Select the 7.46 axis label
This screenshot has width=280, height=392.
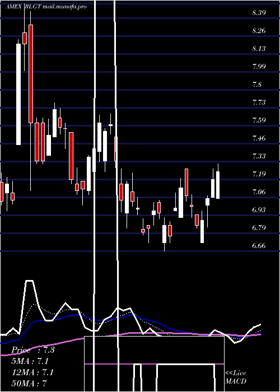[x=259, y=138]
